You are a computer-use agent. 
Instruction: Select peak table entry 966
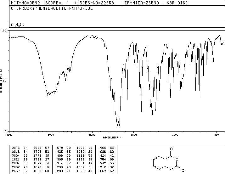(103, 148)
